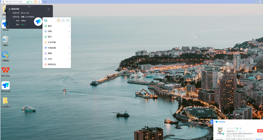263x140 pixels.
Task: Toggle the muted speaker icon
Action: (x=58, y=20)
